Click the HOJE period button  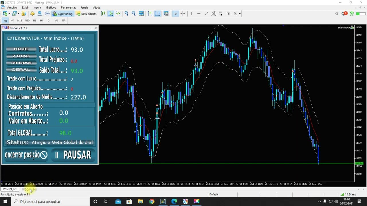pos(21,49)
